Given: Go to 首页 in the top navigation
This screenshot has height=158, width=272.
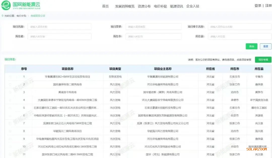Looking at the screenshot, I should coord(105,6).
